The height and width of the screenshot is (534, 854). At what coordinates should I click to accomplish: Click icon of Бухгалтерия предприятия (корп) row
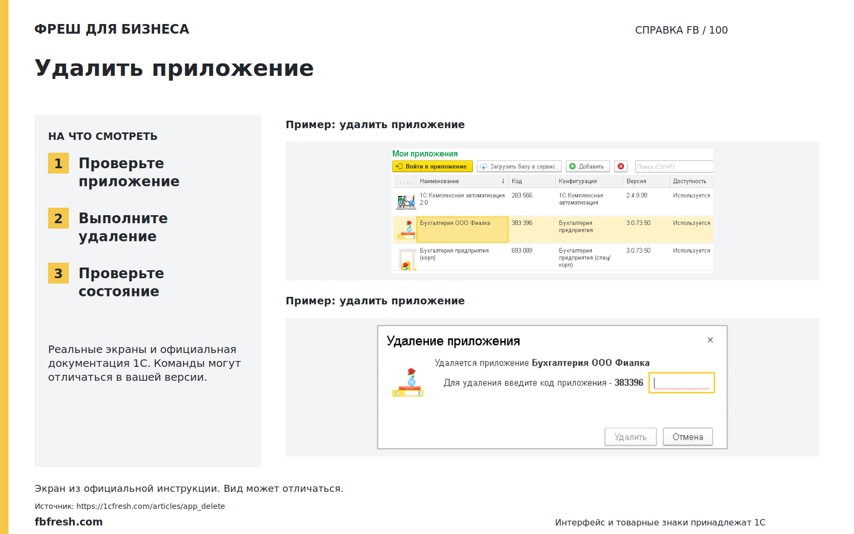407,260
